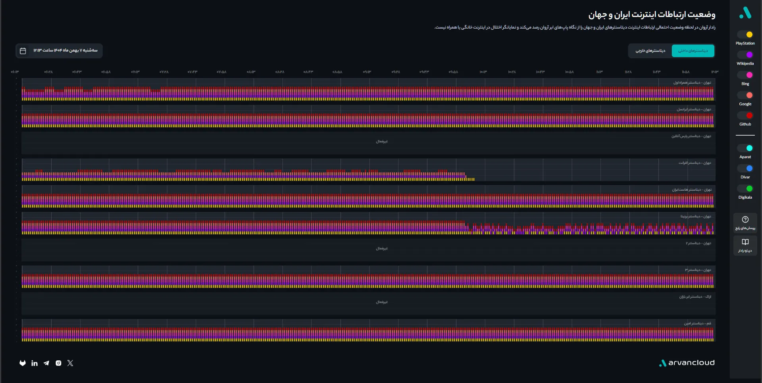The height and width of the screenshot is (383, 762).
Task: Toggle the Digikala switch
Action: pos(745,189)
